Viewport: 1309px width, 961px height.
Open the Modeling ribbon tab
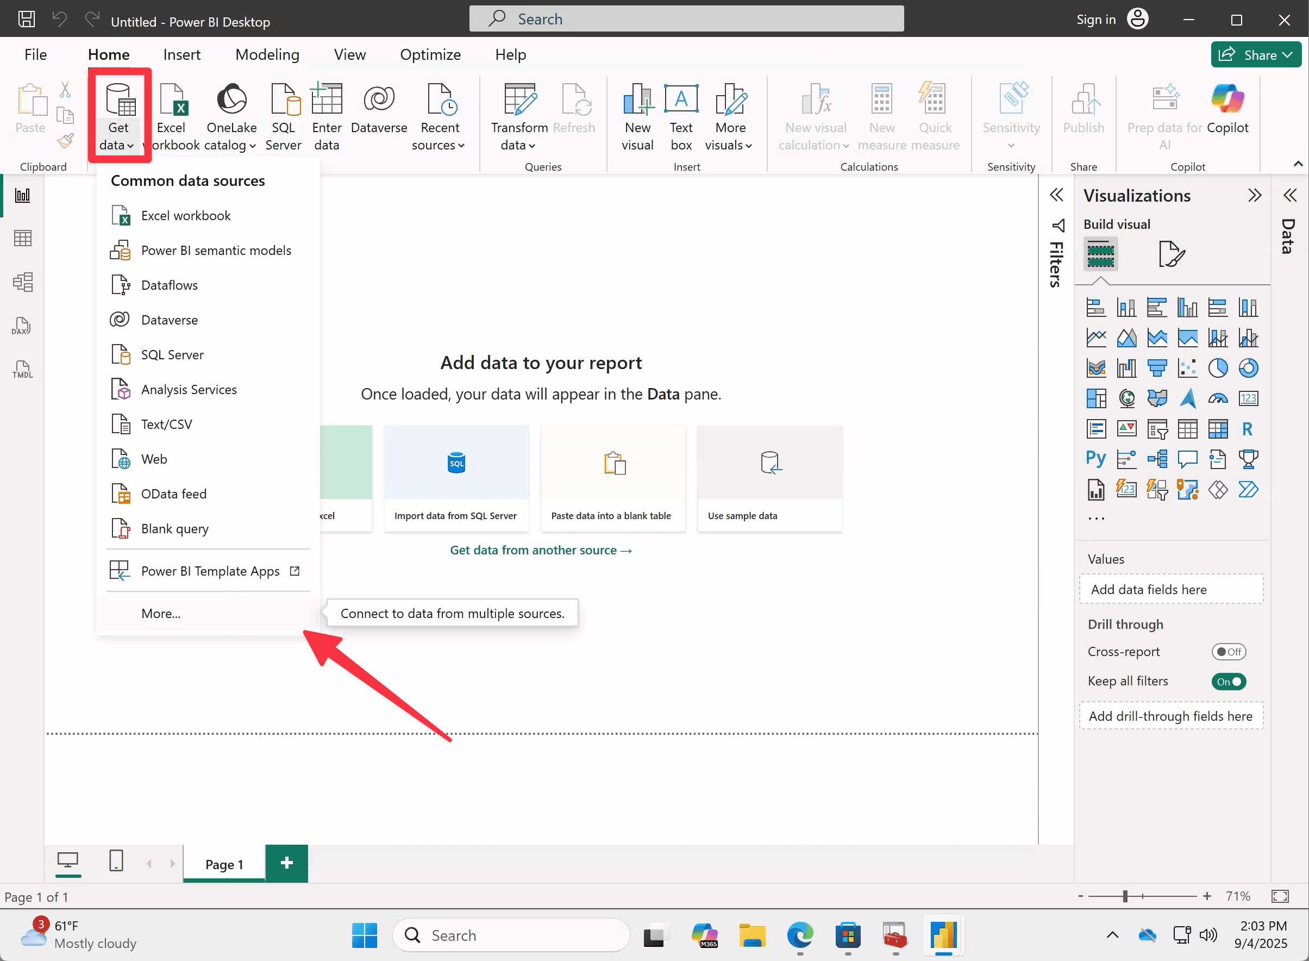tap(267, 55)
